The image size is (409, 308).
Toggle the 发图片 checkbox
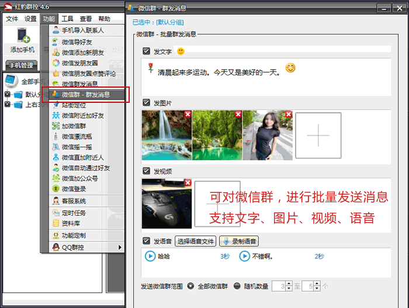tap(146, 102)
